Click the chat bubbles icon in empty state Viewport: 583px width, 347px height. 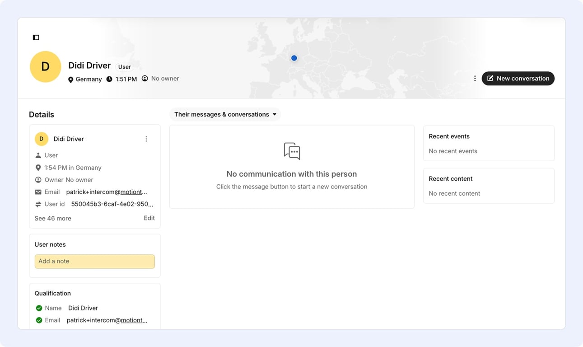pyautogui.click(x=292, y=151)
